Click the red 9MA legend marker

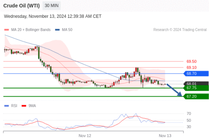(24, 106)
